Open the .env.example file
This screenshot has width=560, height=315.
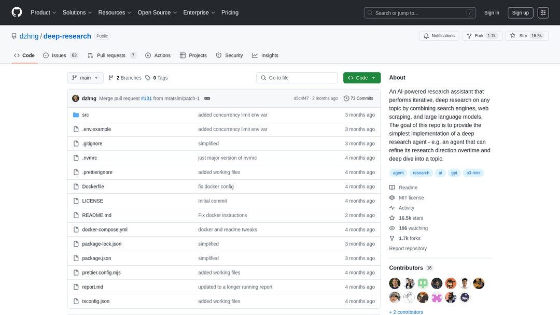point(96,129)
